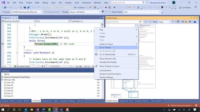This screenshot has width=200, height=112.
Task: Open the Flag submenu
Action: click(x=116, y=30)
